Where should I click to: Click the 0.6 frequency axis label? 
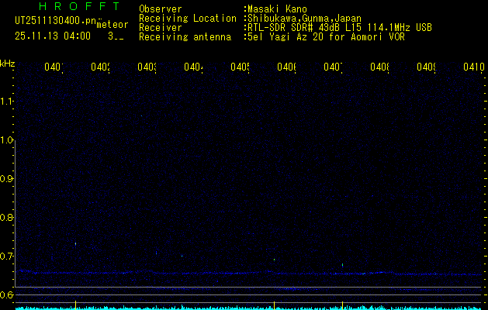[x=6, y=294]
